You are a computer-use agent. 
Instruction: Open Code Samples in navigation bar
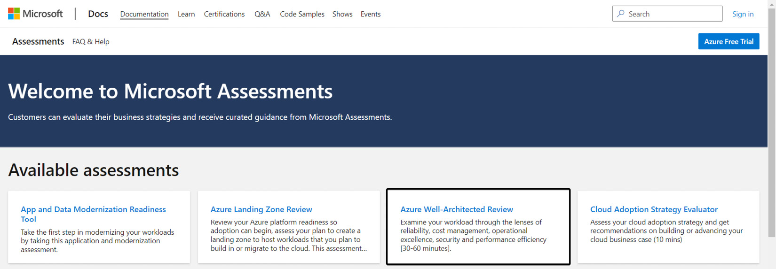[x=302, y=14]
